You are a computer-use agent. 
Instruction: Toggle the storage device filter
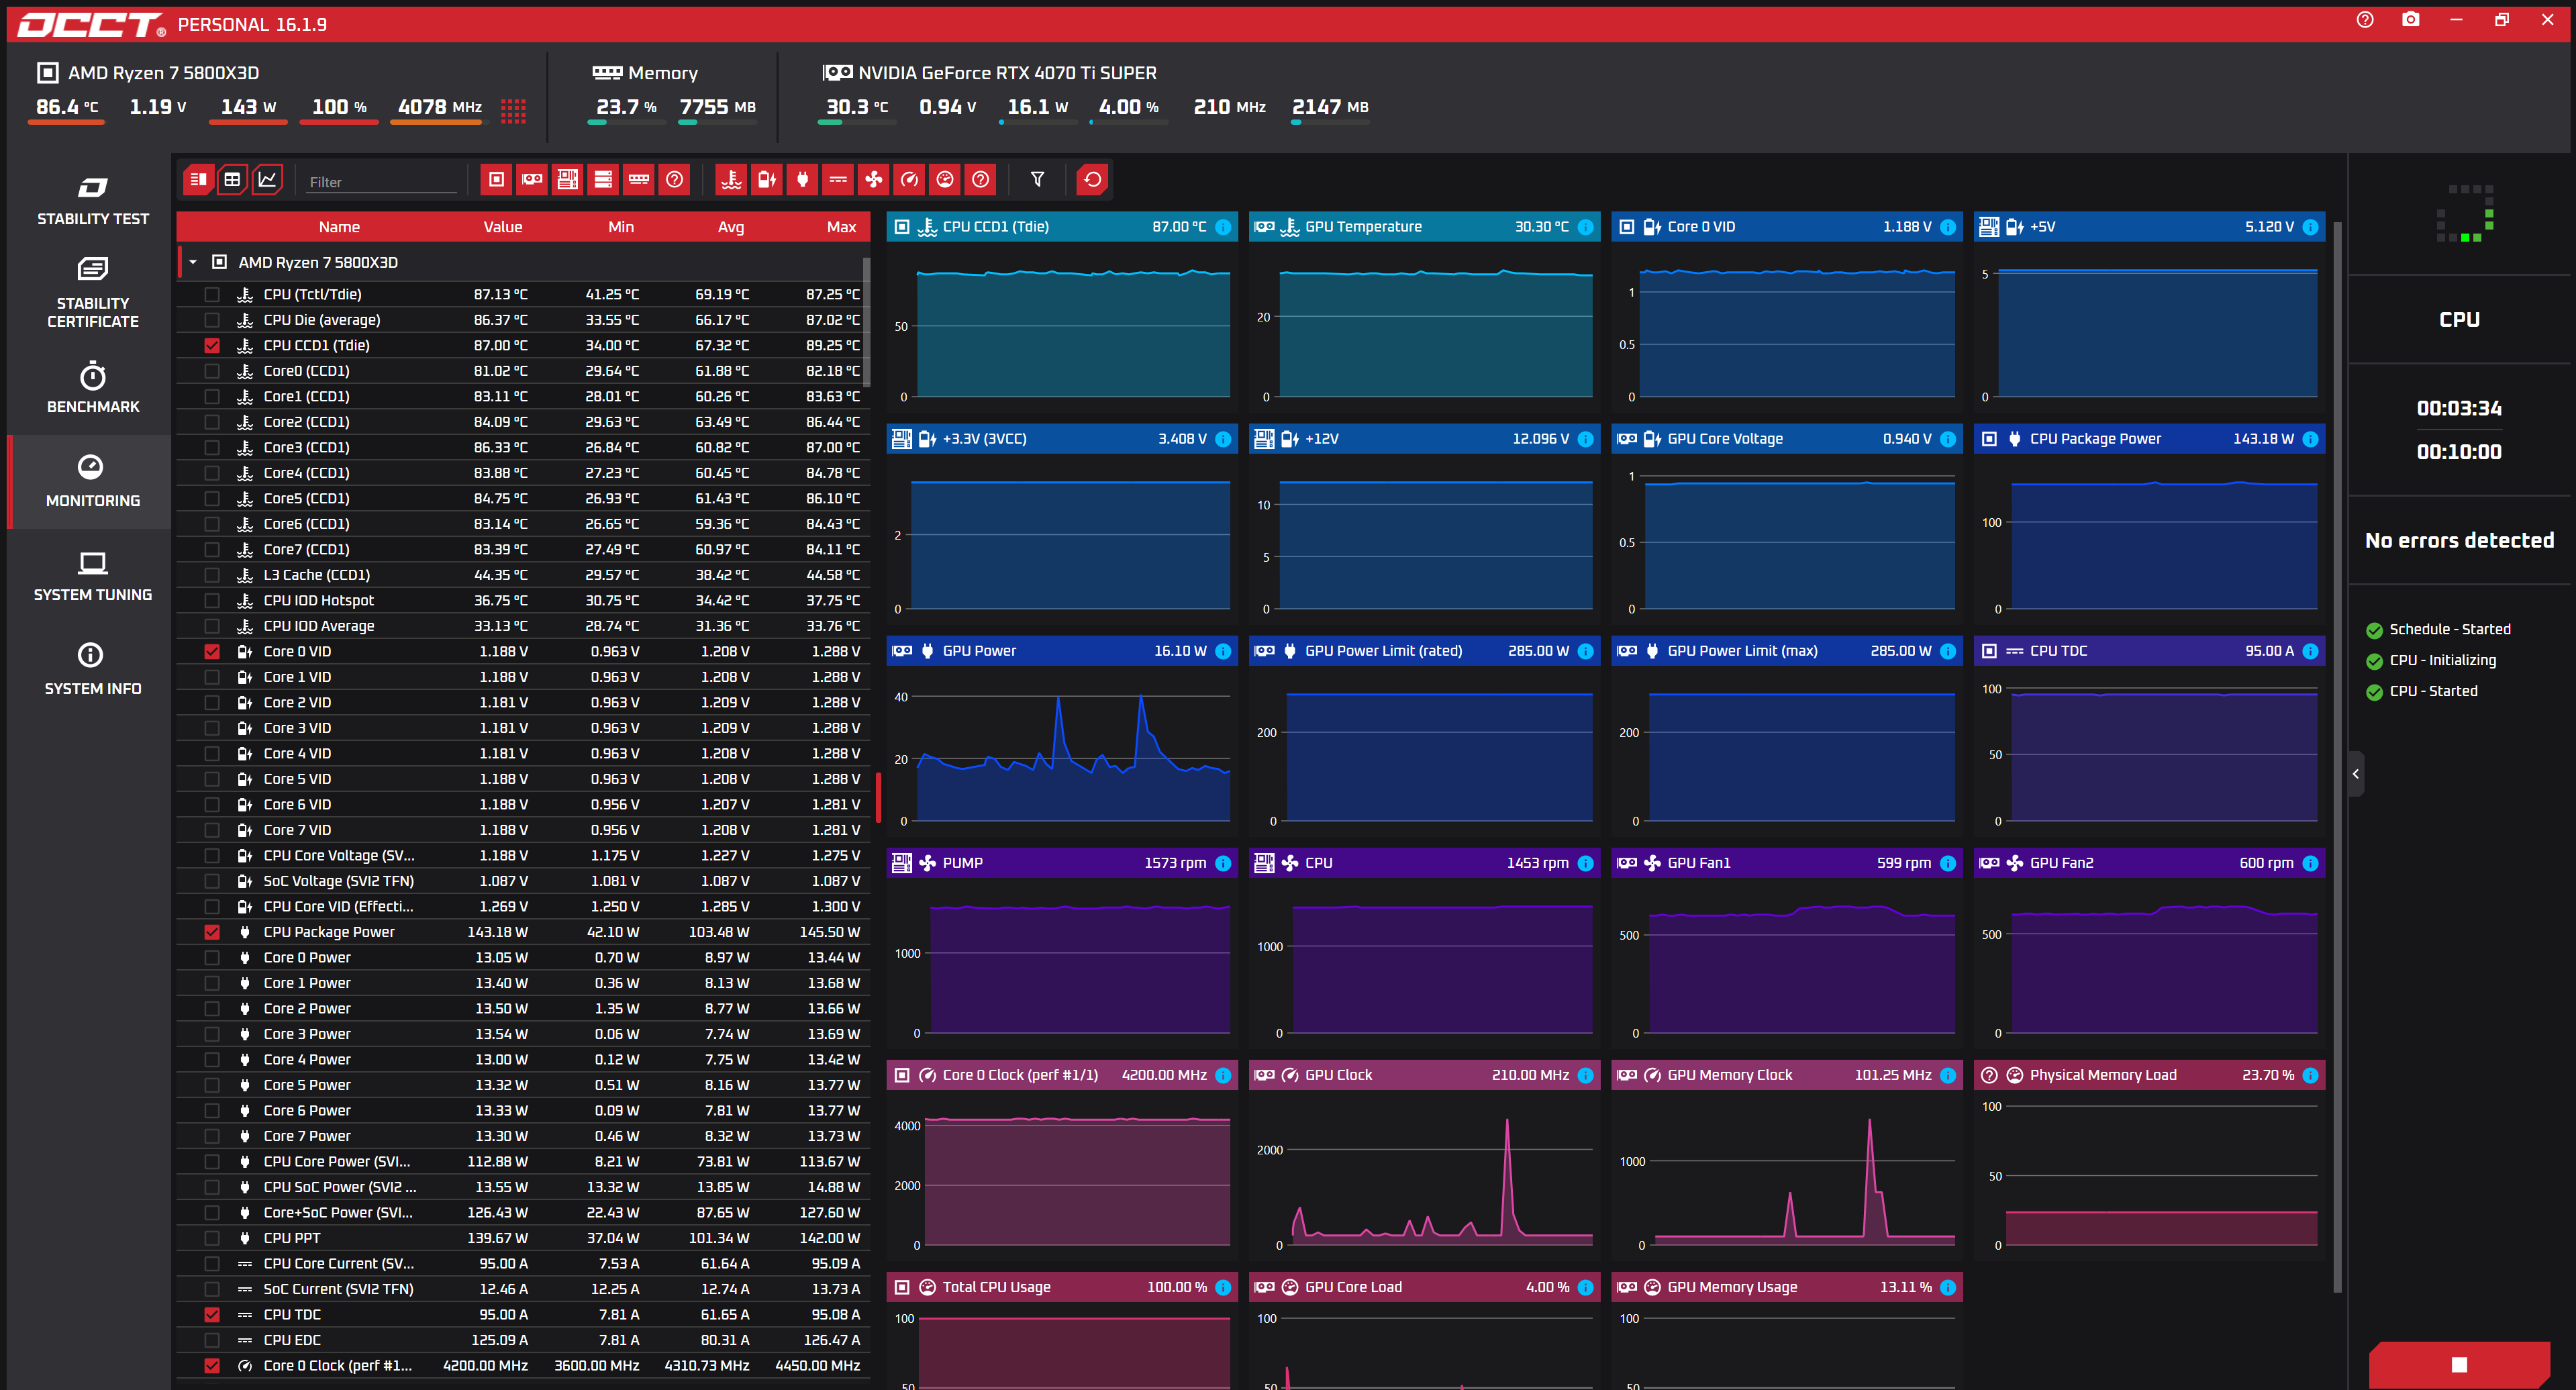603,180
